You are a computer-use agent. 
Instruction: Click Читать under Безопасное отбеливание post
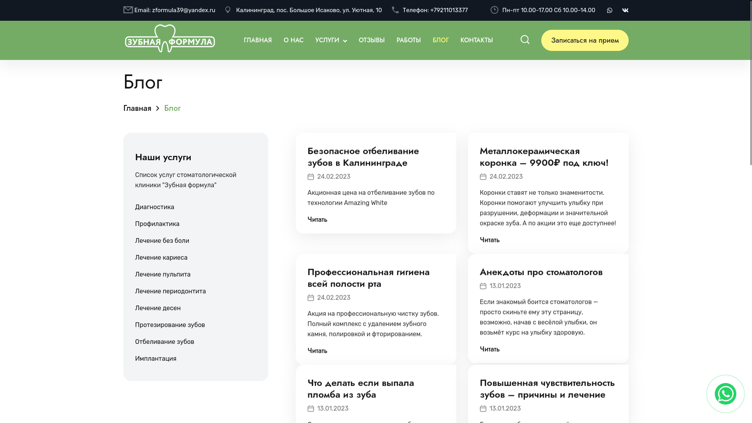(317, 220)
